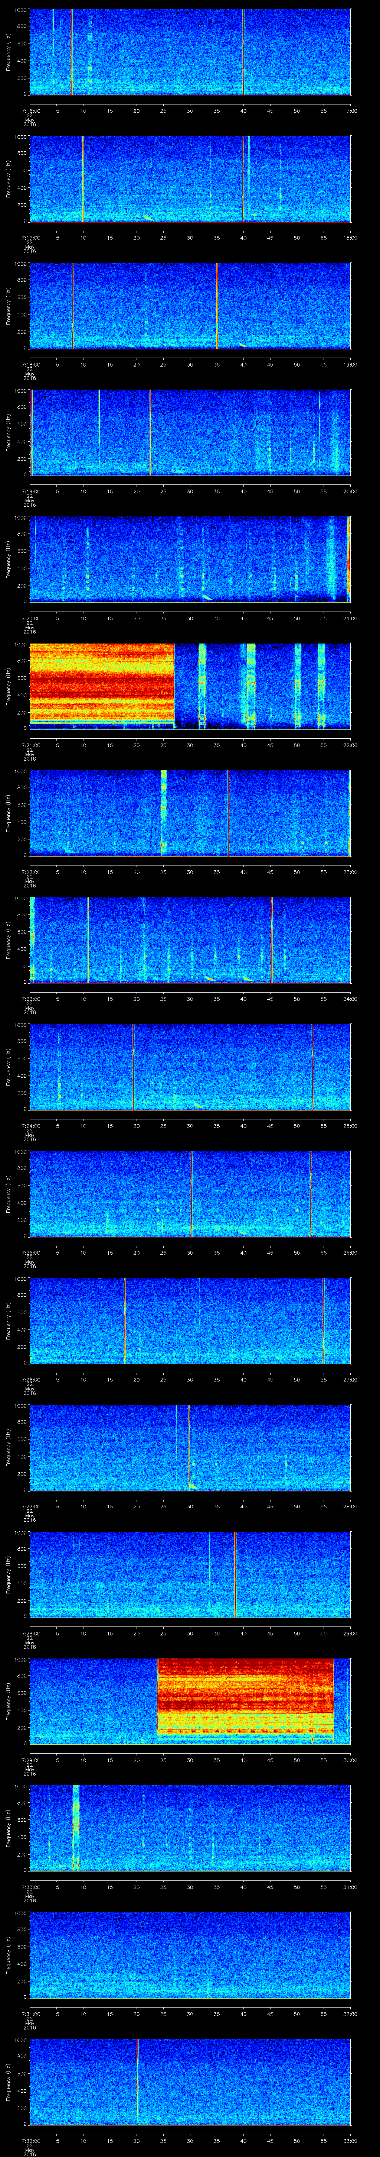Click the 30:00 end time label

point(350,1760)
